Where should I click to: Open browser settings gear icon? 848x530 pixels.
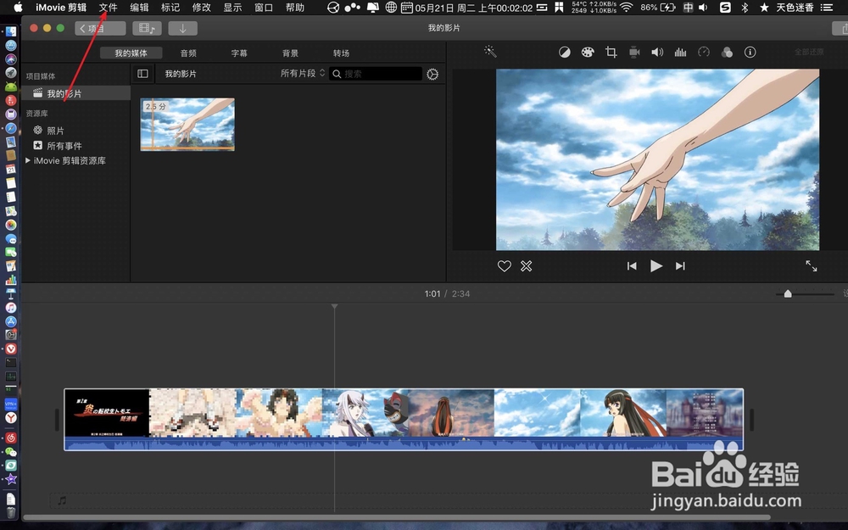tap(432, 74)
